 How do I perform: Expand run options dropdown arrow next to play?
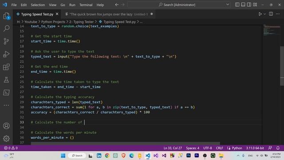click(x=264, y=14)
